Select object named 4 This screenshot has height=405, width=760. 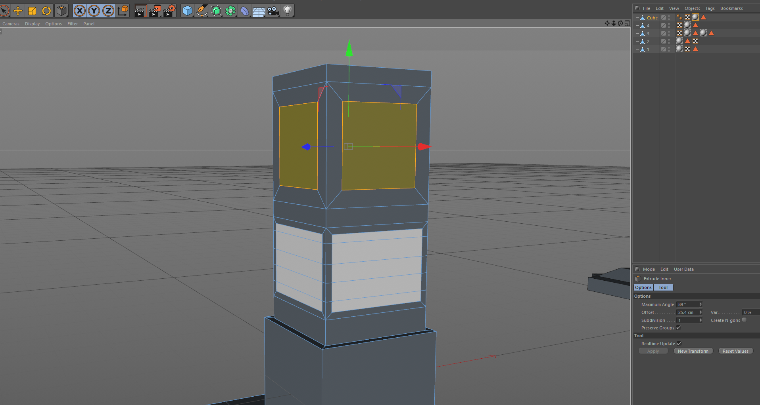[648, 26]
